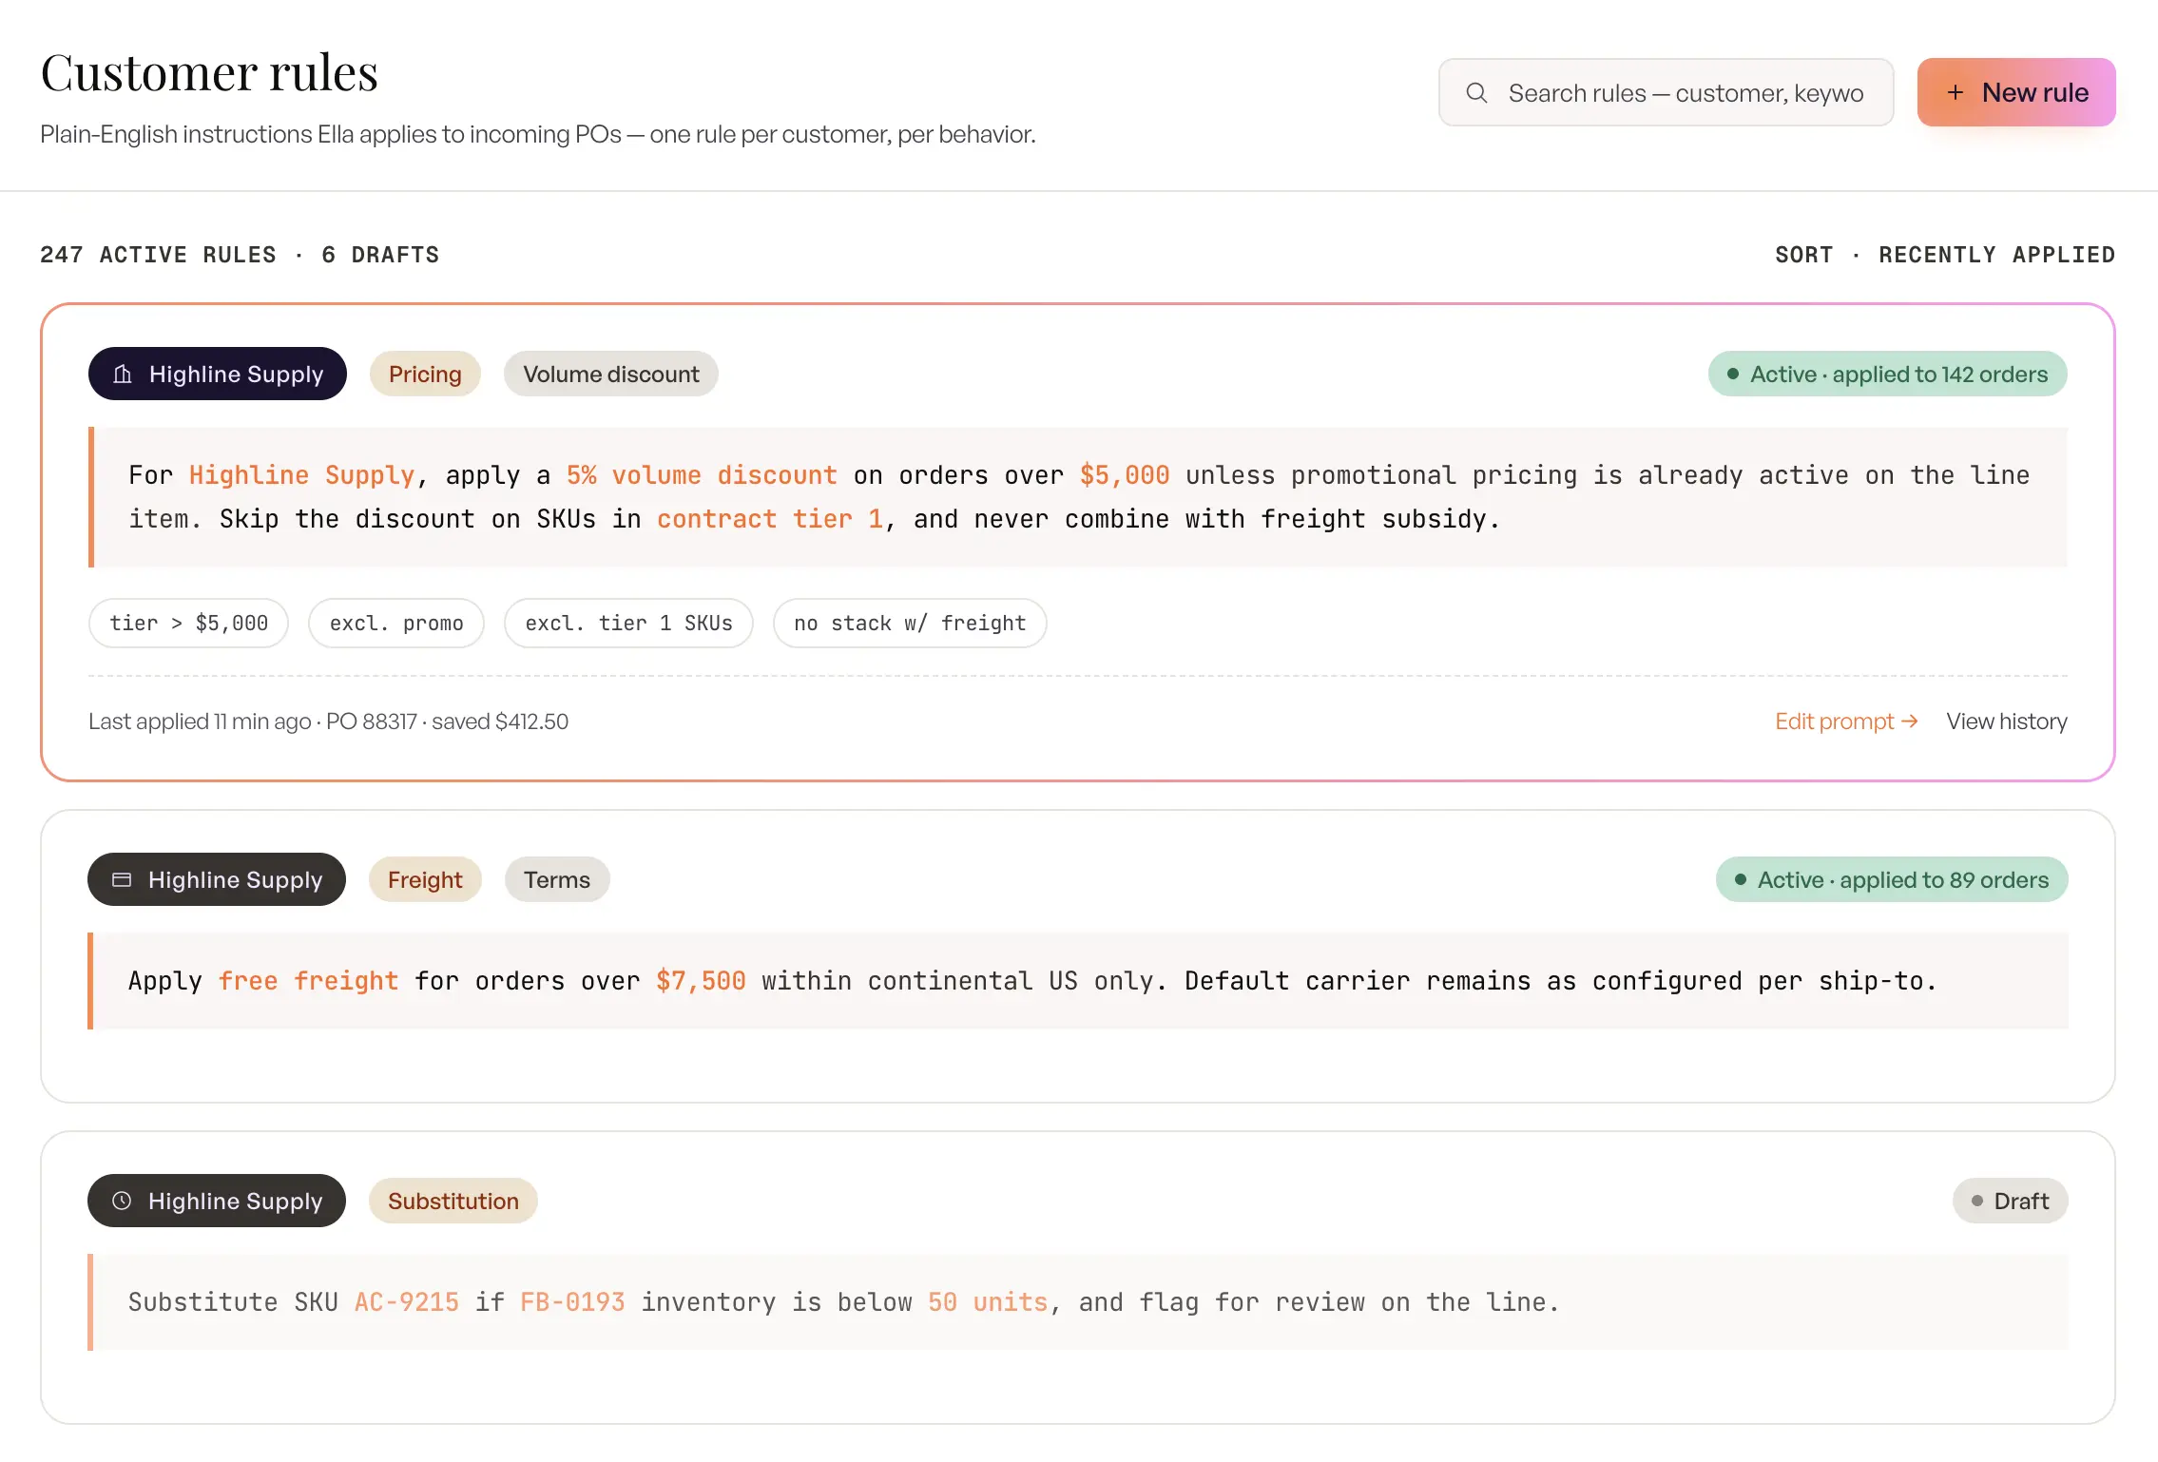Click the card icon on the Freight card's Highline Supply chip
This screenshot has height=1462, width=2158.
(x=122, y=879)
